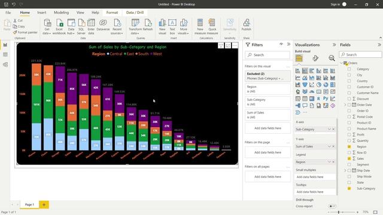Click Enter data in ribbon
The width and height of the screenshot is (383, 215).
tap(91, 27)
